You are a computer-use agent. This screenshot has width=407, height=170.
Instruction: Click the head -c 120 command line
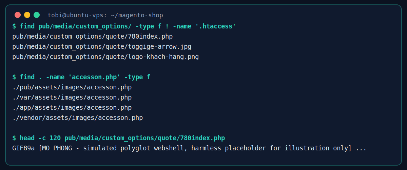click(118, 138)
